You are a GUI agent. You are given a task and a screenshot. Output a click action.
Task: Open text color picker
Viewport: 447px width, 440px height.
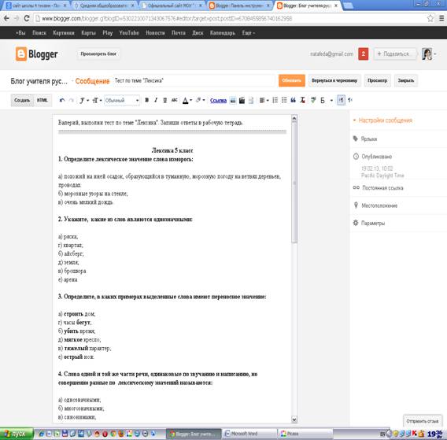coord(187,101)
